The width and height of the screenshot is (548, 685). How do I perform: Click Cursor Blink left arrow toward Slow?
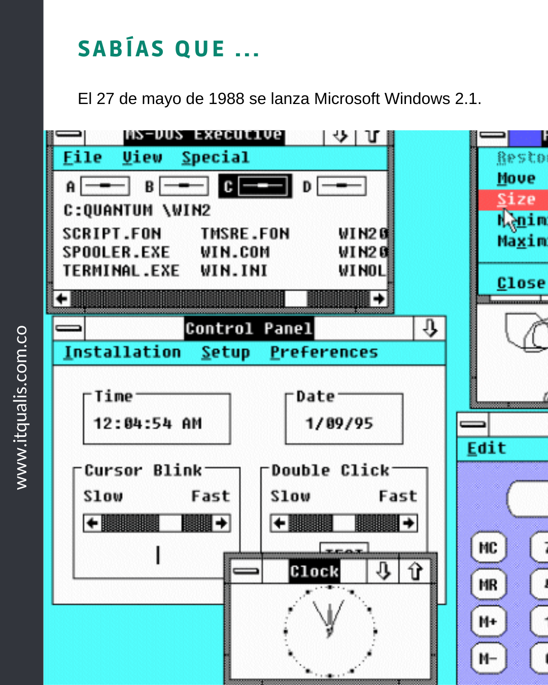click(x=93, y=523)
